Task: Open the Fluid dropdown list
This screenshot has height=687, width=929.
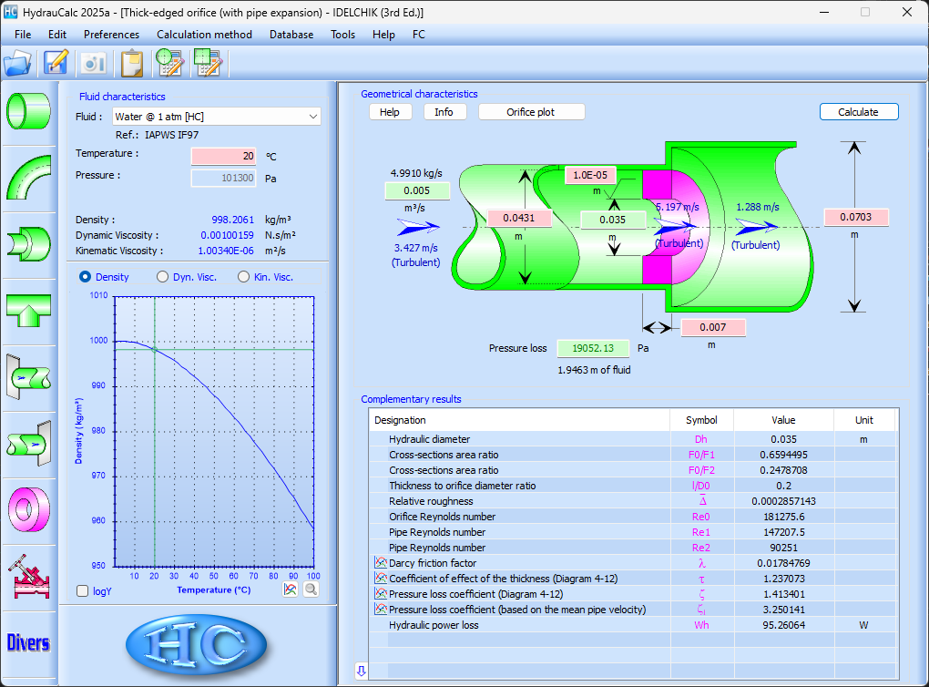Action: pyautogui.click(x=312, y=117)
